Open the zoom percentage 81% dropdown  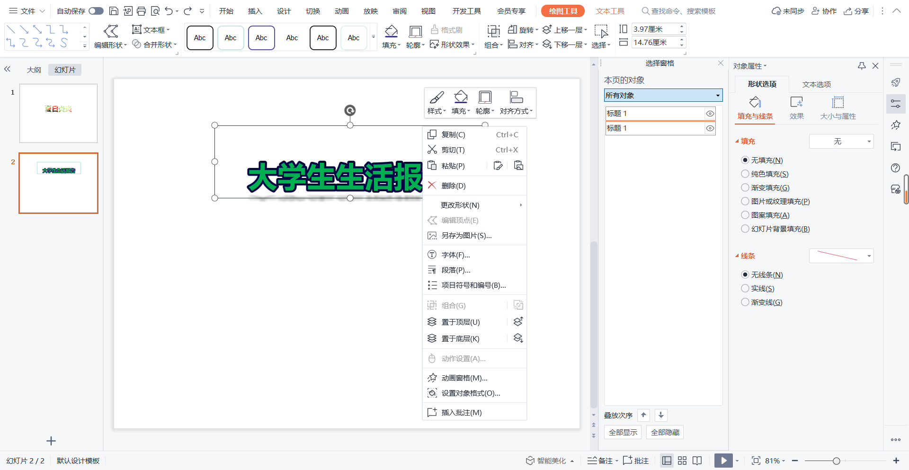click(x=775, y=461)
